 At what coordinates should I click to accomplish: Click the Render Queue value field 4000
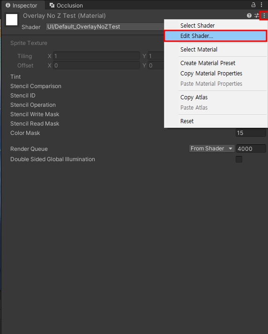(x=251, y=148)
